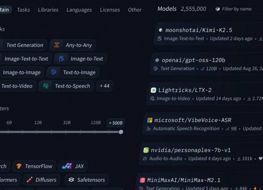Filter by Safetensors library
263x190 pixels.
tap(87, 180)
